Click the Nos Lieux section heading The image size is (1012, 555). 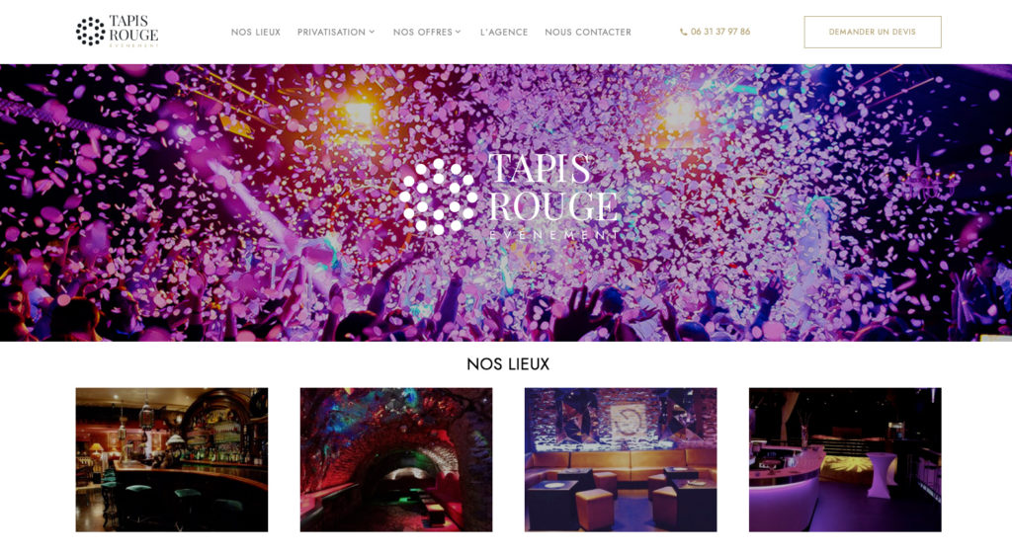click(508, 364)
